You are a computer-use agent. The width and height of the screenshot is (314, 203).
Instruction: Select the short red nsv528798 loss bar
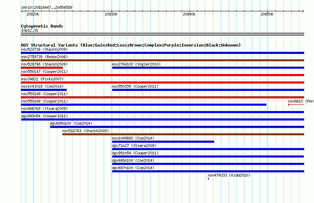(x=42, y=68)
